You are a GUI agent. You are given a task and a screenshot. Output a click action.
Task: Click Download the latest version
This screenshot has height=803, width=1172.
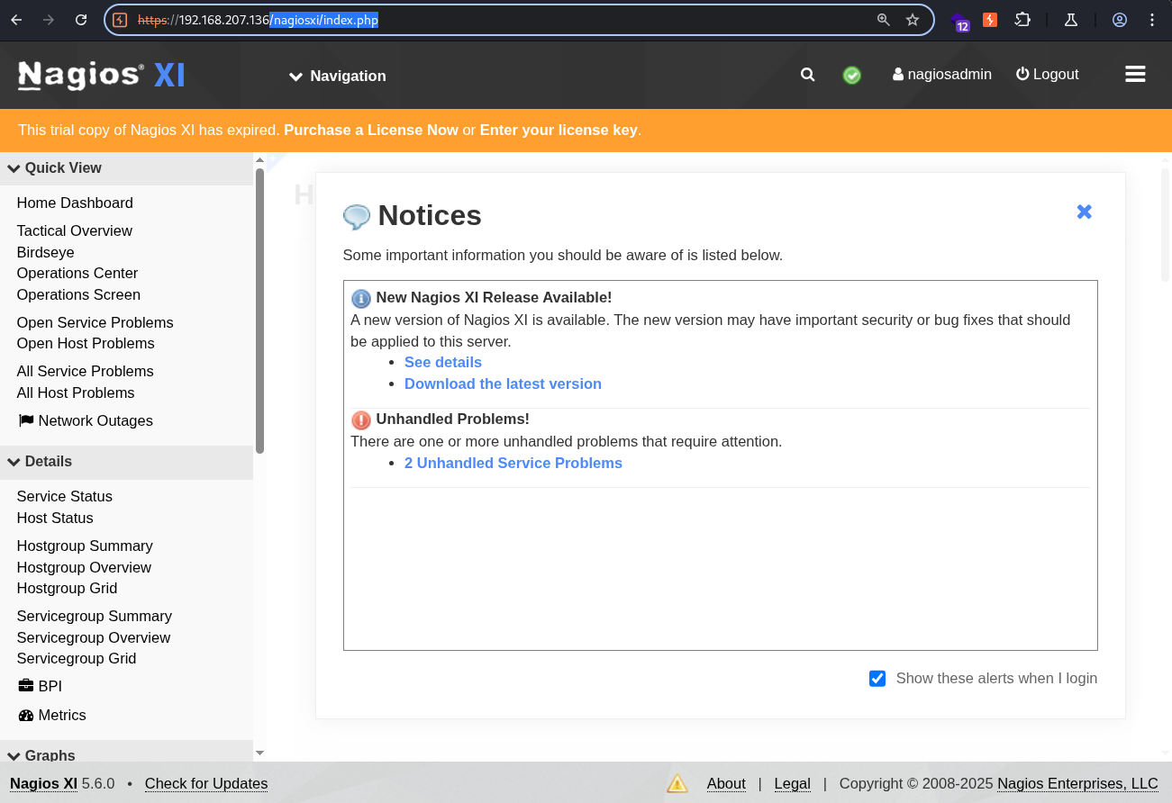click(503, 383)
